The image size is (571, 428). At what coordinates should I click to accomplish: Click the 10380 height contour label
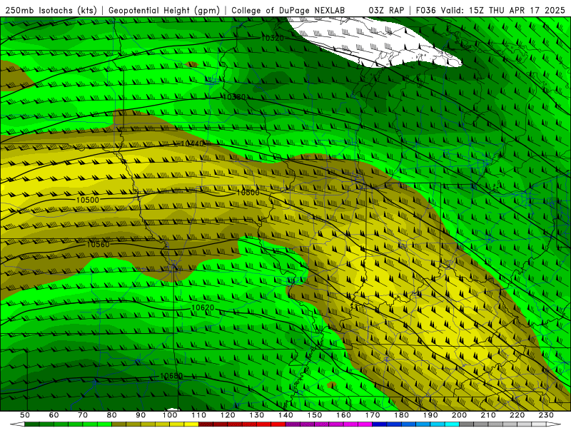234,97
